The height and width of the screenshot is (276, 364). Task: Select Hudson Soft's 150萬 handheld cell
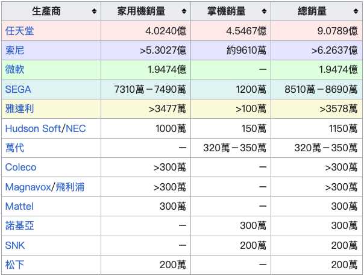[231, 128]
